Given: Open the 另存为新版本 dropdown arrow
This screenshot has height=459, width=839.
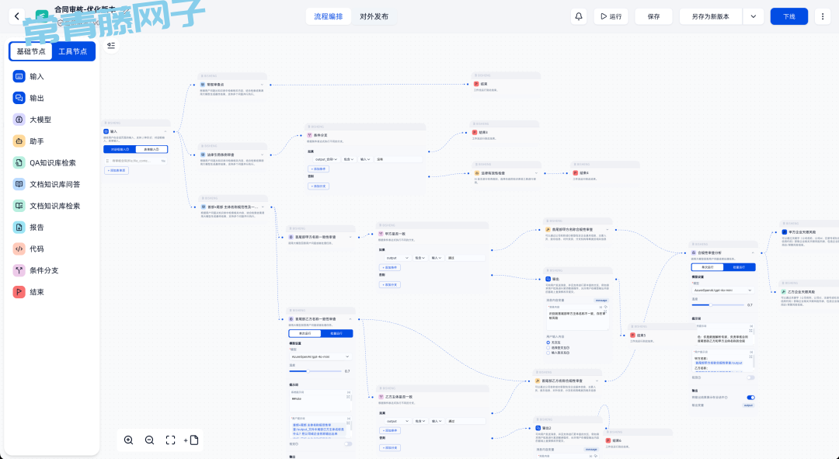Looking at the screenshot, I should tap(753, 16).
